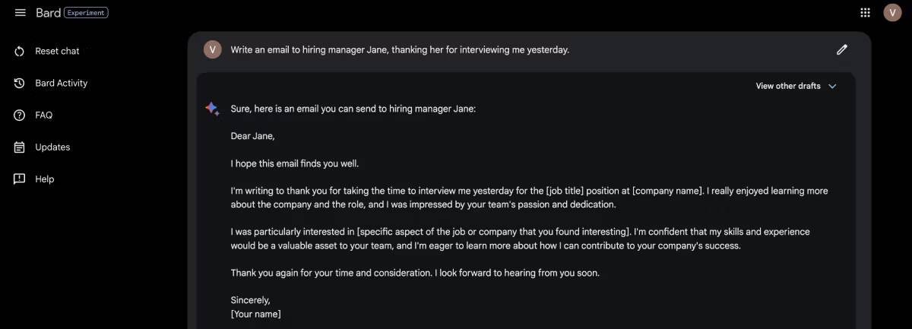
Task: Click the View other drafts label
Action: point(788,86)
